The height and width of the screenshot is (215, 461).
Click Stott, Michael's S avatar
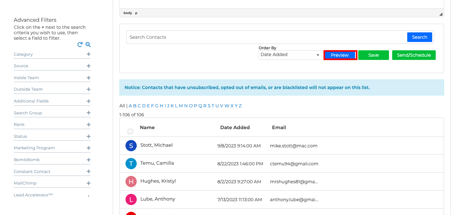[131, 146]
